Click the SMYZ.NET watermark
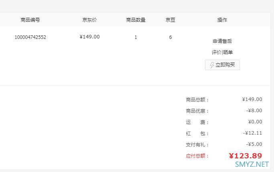Image resolution: width=274 pixels, height=172 pixels. (x=252, y=164)
